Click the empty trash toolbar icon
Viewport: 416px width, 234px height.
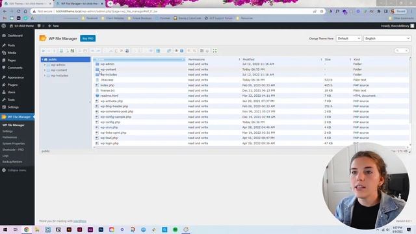[x=127, y=51]
